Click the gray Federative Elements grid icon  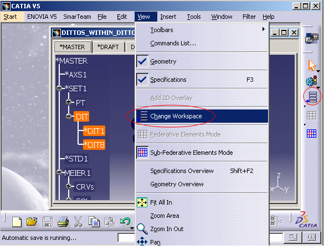(x=311, y=116)
